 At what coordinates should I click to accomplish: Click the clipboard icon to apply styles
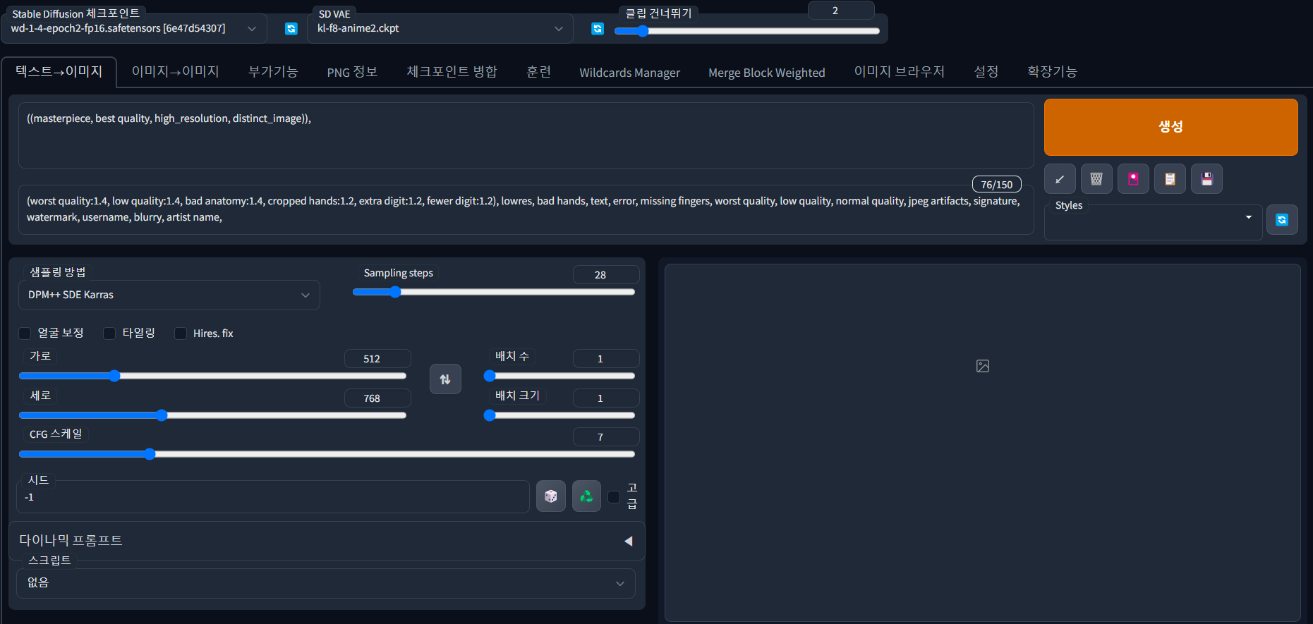tap(1170, 179)
